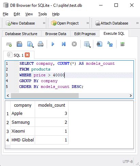Click the models_count value 1 for Xiaomi
The width and height of the screenshot is (140, 166).
click(51, 131)
